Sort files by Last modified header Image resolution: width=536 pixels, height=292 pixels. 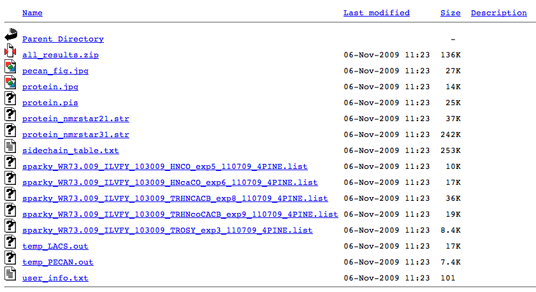376,13
